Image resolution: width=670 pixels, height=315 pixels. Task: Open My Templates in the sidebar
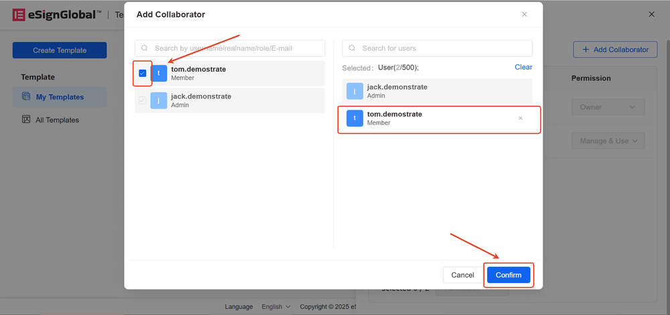pyautogui.click(x=60, y=97)
